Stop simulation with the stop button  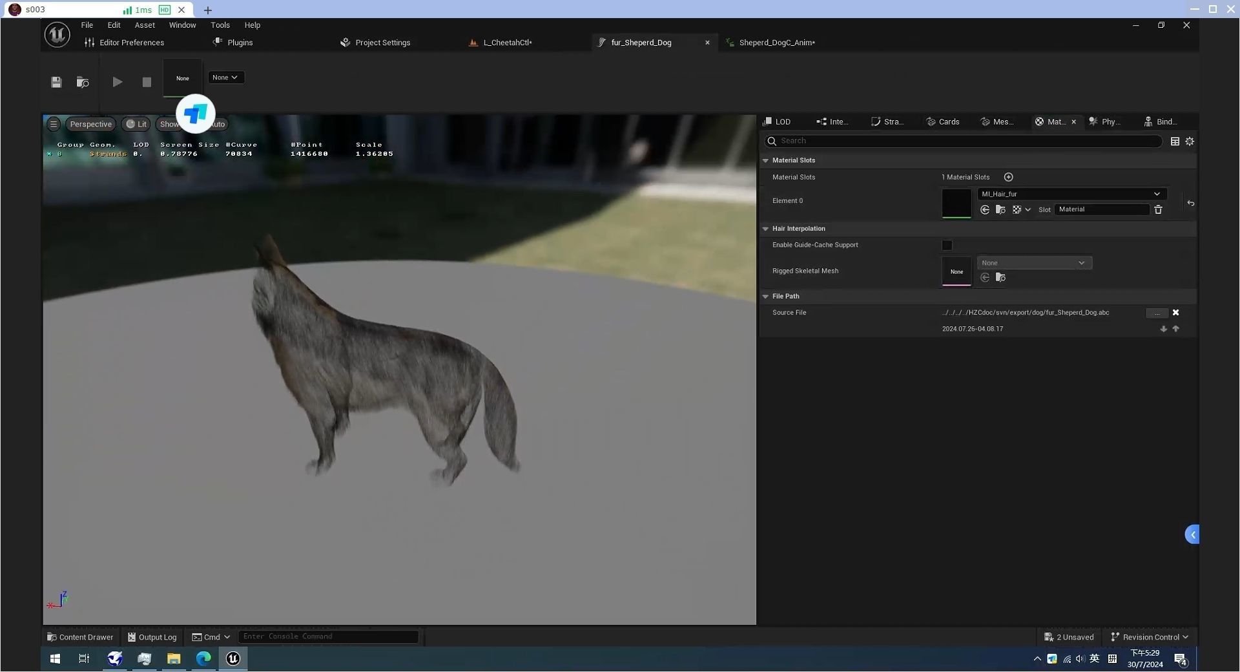(x=147, y=82)
